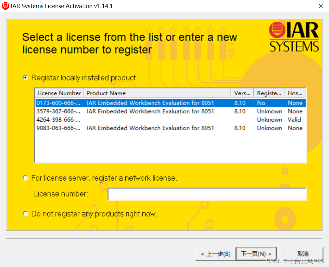Click product name in the 9083-063-666 row
The height and width of the screenshot is (267, 329).
[x=150, y=128]
